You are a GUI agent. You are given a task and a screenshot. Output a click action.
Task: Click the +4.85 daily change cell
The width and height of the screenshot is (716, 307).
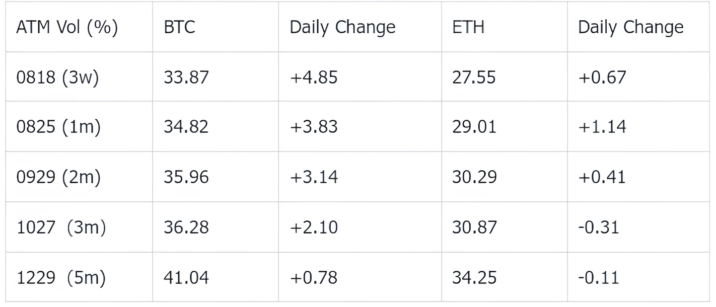[314, 77]
